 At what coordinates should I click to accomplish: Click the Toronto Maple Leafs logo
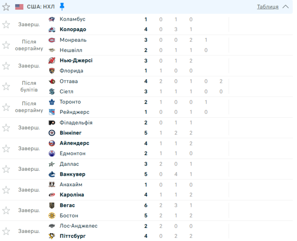click(52, 102)
